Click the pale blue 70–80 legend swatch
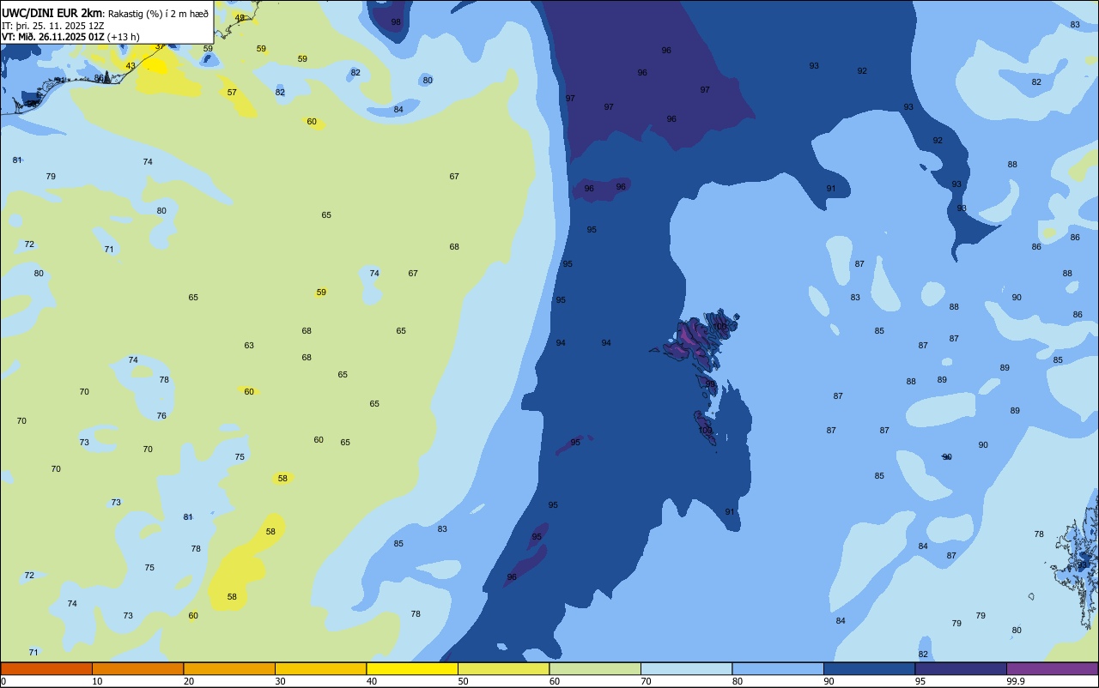Screen dimensions: 1099x688 tap(686, 668)
